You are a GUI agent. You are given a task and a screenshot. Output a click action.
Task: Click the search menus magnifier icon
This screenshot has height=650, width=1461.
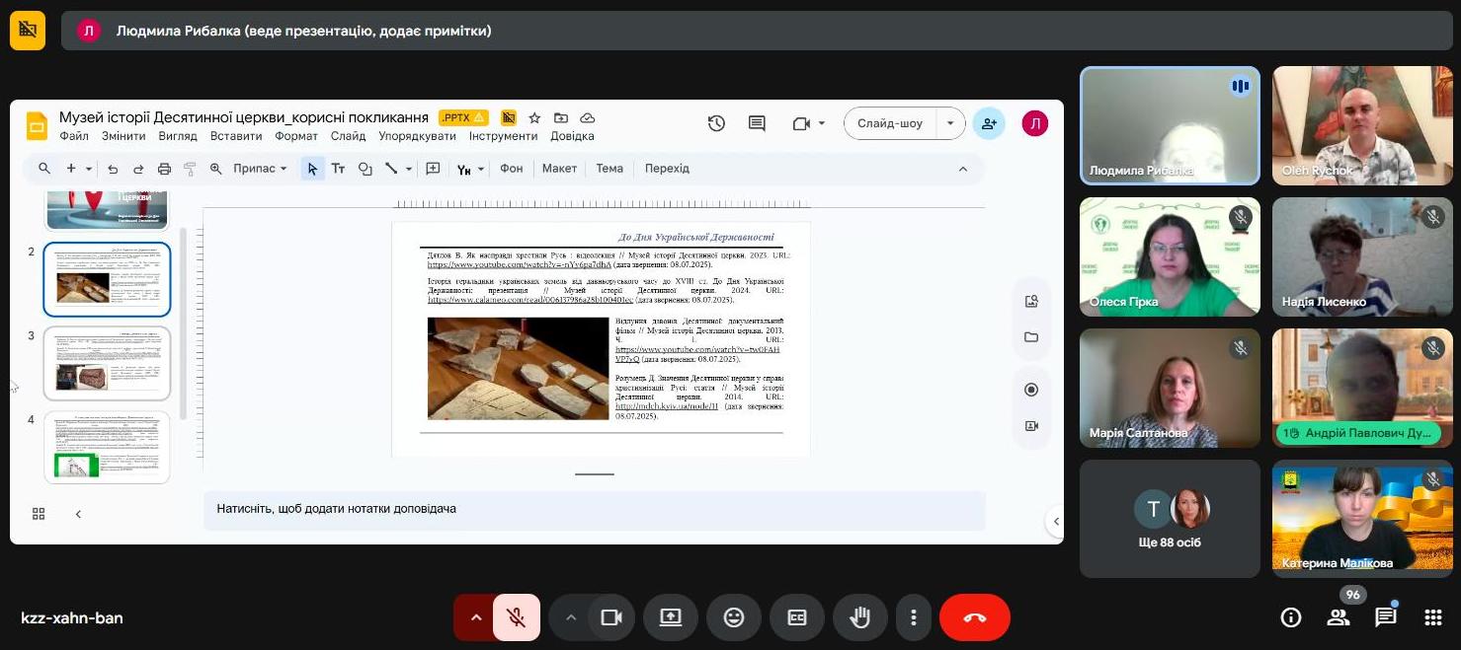pyautogui.click(x=44, y=169)
